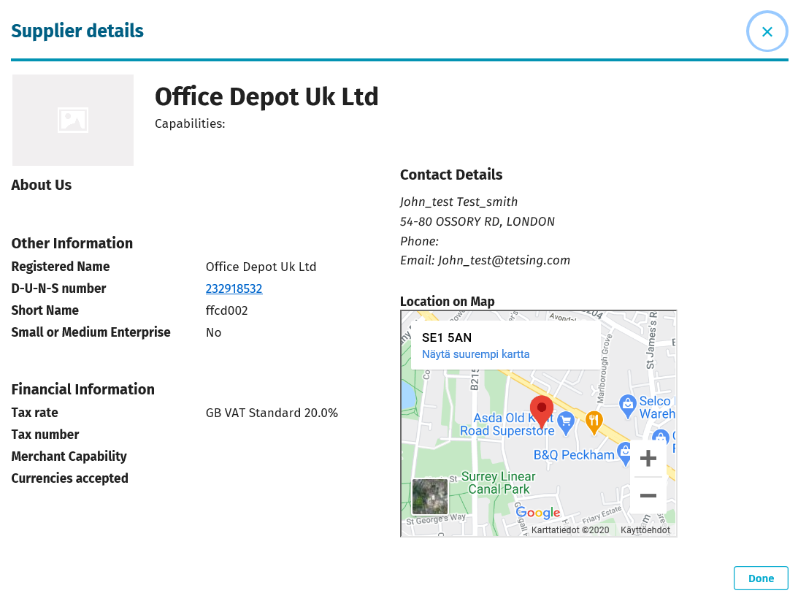
Task: Click the Surrey Linear Canal Park label
Action: [x=498, y=483]
